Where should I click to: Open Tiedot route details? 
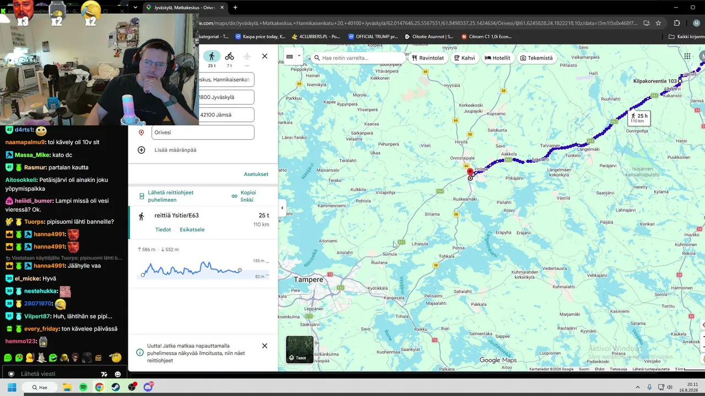(163, 230)
